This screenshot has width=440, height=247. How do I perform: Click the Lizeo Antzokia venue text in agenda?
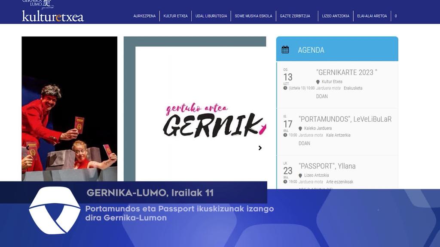click(x=317, y=175)
